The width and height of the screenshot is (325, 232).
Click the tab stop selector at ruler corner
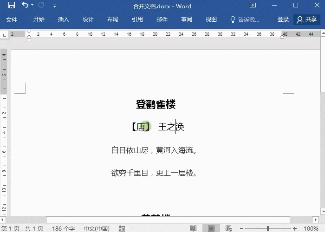(x=4, y=35)
